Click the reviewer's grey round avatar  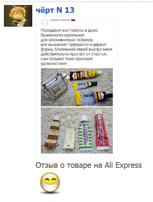(44, 22)
